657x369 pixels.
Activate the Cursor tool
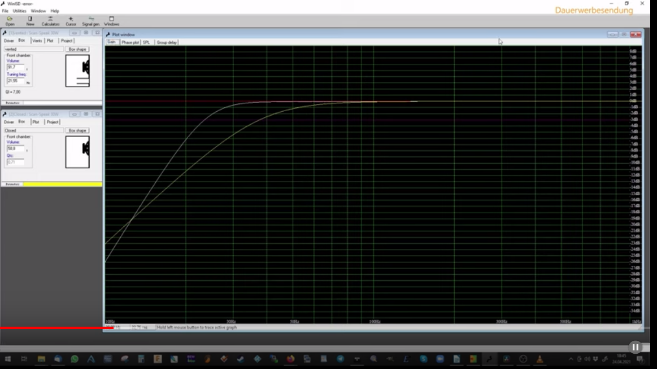coord(71,21)
